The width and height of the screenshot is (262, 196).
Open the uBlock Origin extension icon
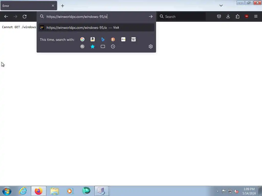(246, 16)
